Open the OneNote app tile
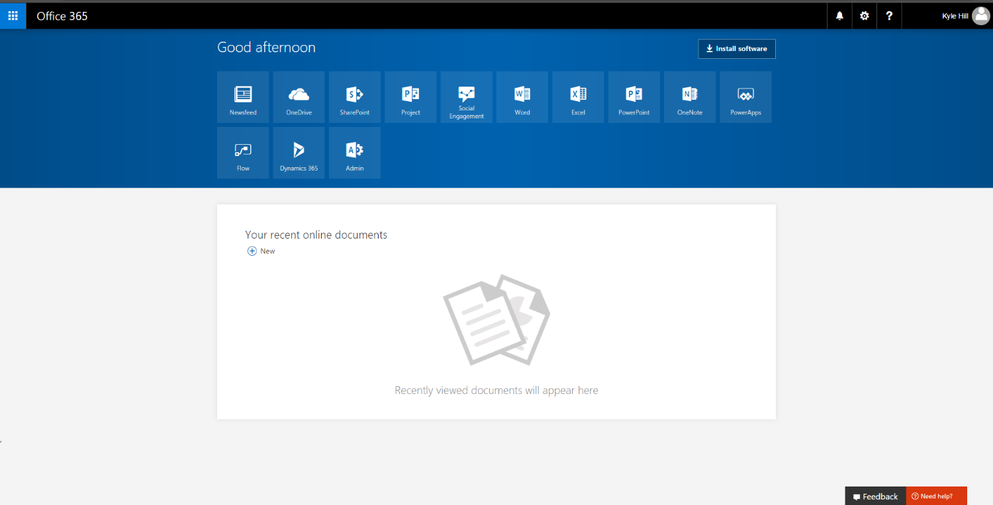 pyautogui.click(x=690, y=97)
